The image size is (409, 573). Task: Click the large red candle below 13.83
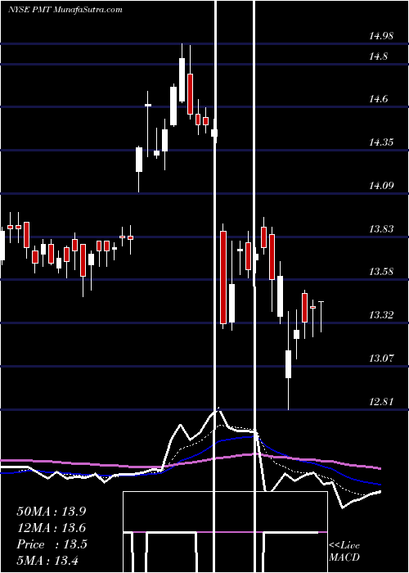coord(223,277)
